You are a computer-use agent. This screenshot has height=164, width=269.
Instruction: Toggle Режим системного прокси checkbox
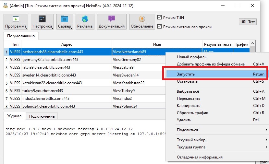(x=159, y=27)
